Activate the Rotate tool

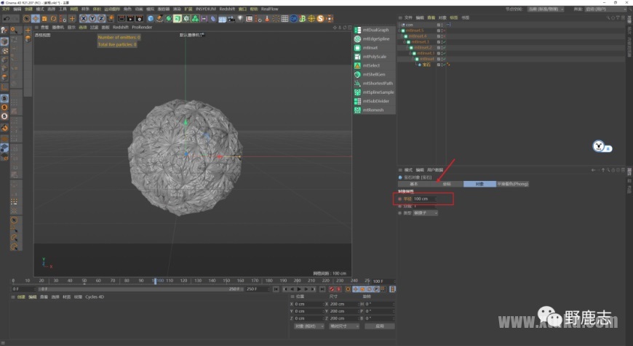pyautogui.click(x=53, y=19)
